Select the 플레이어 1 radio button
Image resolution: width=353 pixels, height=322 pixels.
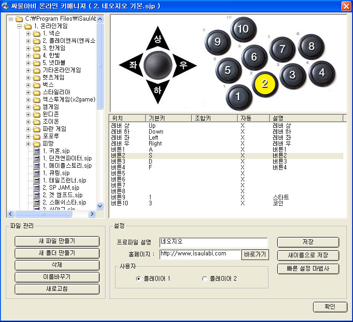[x=138, y=279]
